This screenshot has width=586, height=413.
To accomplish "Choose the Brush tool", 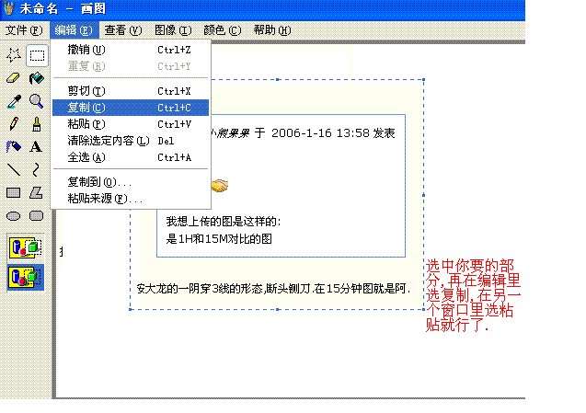I will tap(37, 124).
